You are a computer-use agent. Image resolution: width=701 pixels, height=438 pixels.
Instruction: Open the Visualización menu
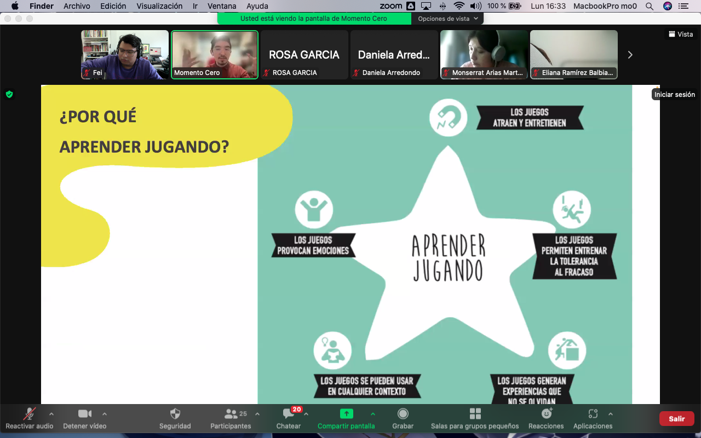pyautogui.click(x=159, y=6)
